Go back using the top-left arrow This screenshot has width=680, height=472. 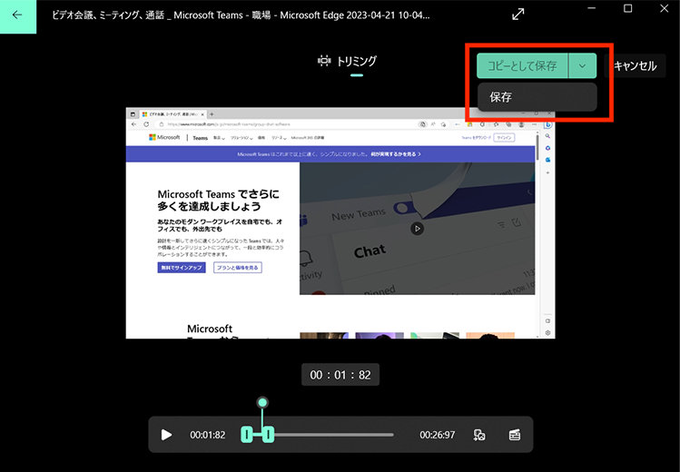[17, 15]
